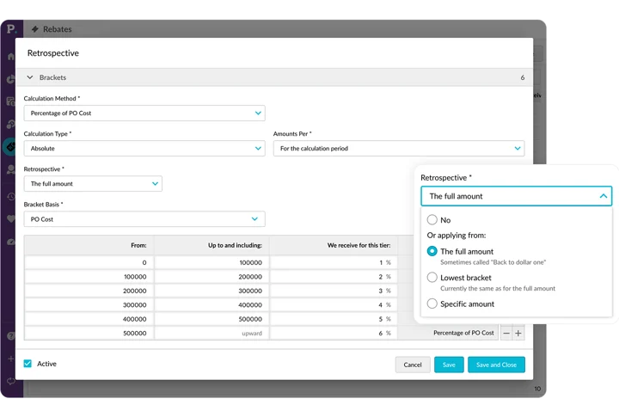Click Up to cell with 300000
Image resolution: width=619 pixels, height=417 pixels.
tap(212, 291)
